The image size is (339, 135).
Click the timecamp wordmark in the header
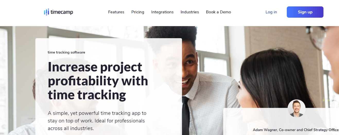[x=62, y=12]
